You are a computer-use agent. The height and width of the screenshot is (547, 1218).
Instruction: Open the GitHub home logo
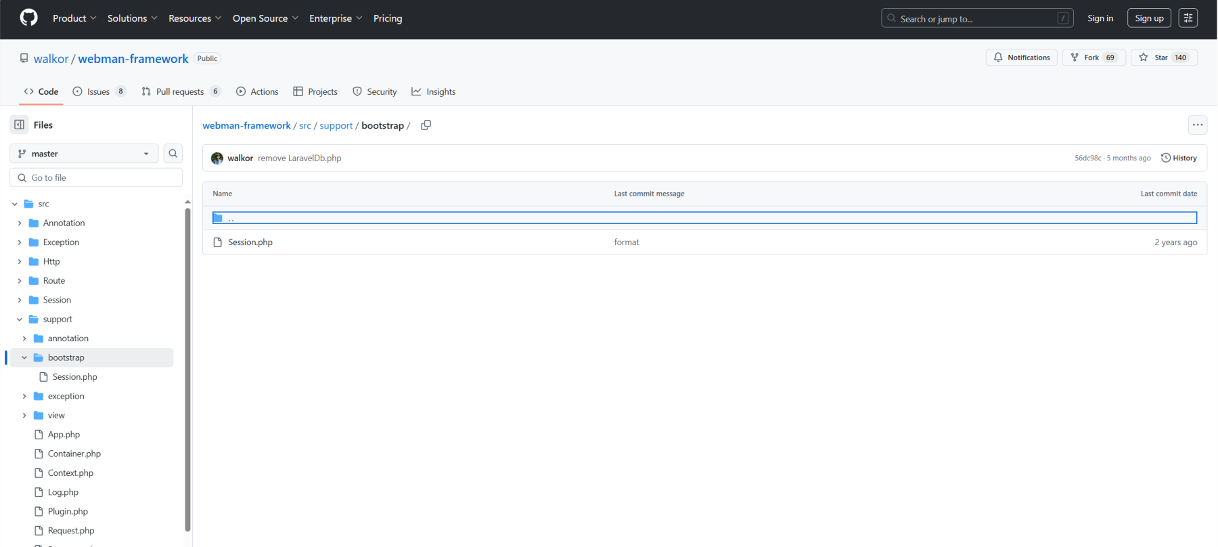(28, 18)
